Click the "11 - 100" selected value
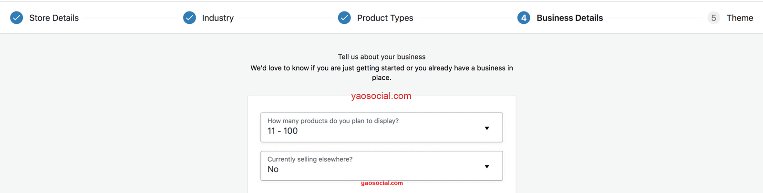The width and height of the screenshot is (763, 193). [282, 131]
